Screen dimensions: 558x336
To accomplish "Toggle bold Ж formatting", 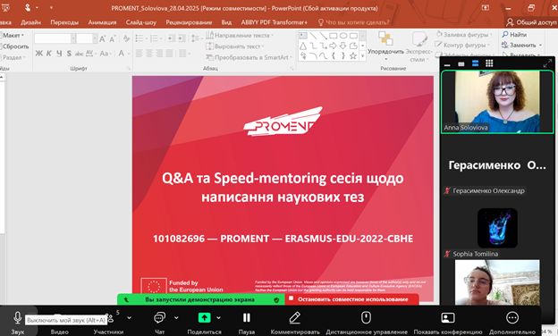I will point(38,54).
